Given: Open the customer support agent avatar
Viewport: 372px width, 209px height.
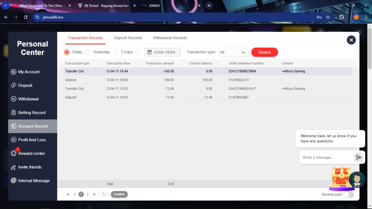Looking at the screenshot, I should pyautogui.click(x=357, y=179).
